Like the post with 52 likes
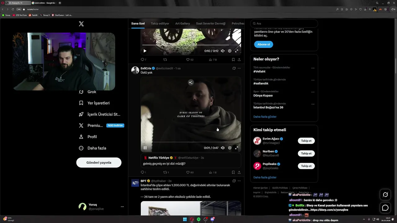The width and height of the screenshot is (397, 223). 190,59
